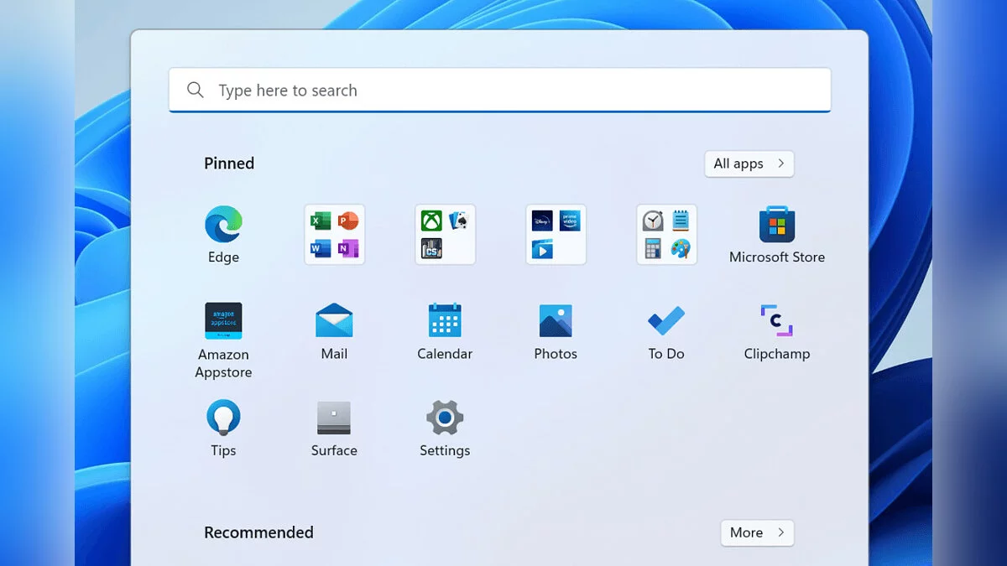Click the magnifying glass search icon
This screenshot has width=1007, height=566.
tap(196, 91)
